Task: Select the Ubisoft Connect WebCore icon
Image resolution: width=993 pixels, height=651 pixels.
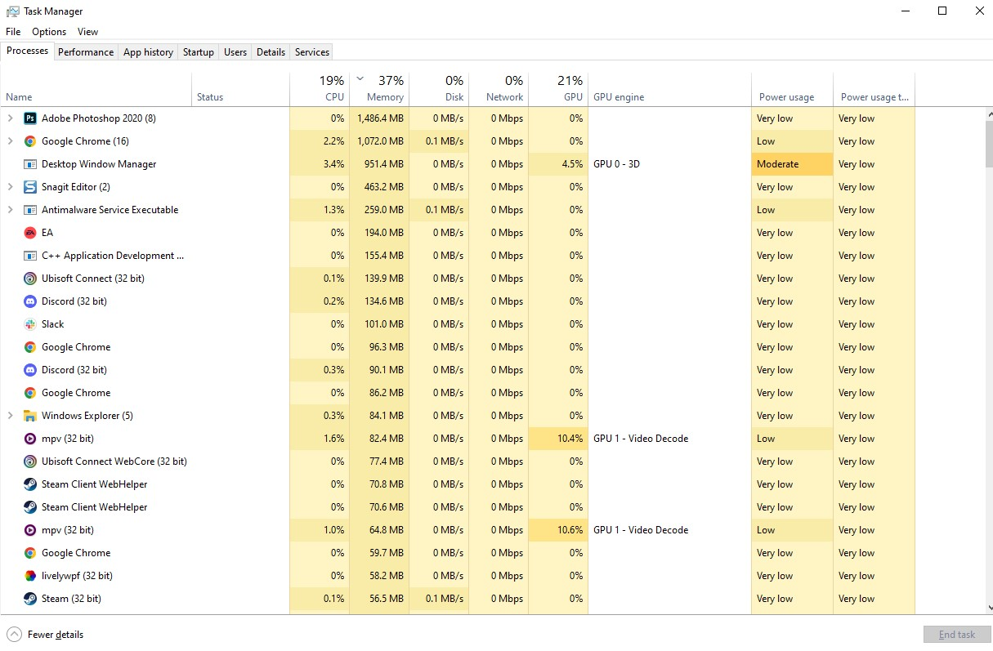Action: [30, 461]
